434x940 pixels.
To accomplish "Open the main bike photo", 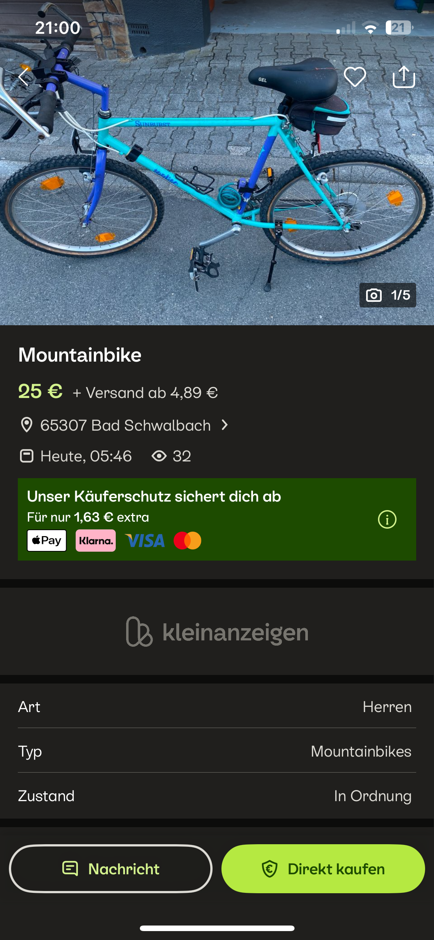I will [x=217, y=163].
